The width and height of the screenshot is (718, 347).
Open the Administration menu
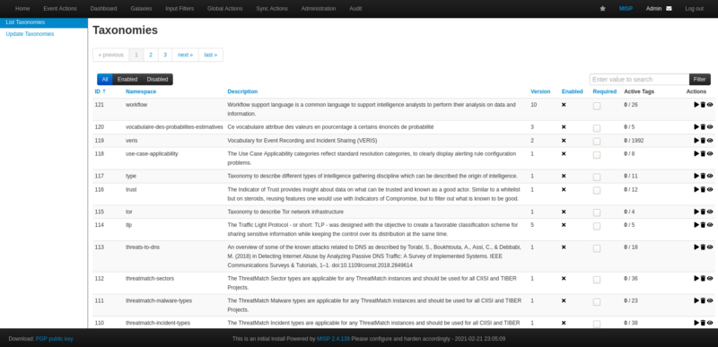click(319, 9)
